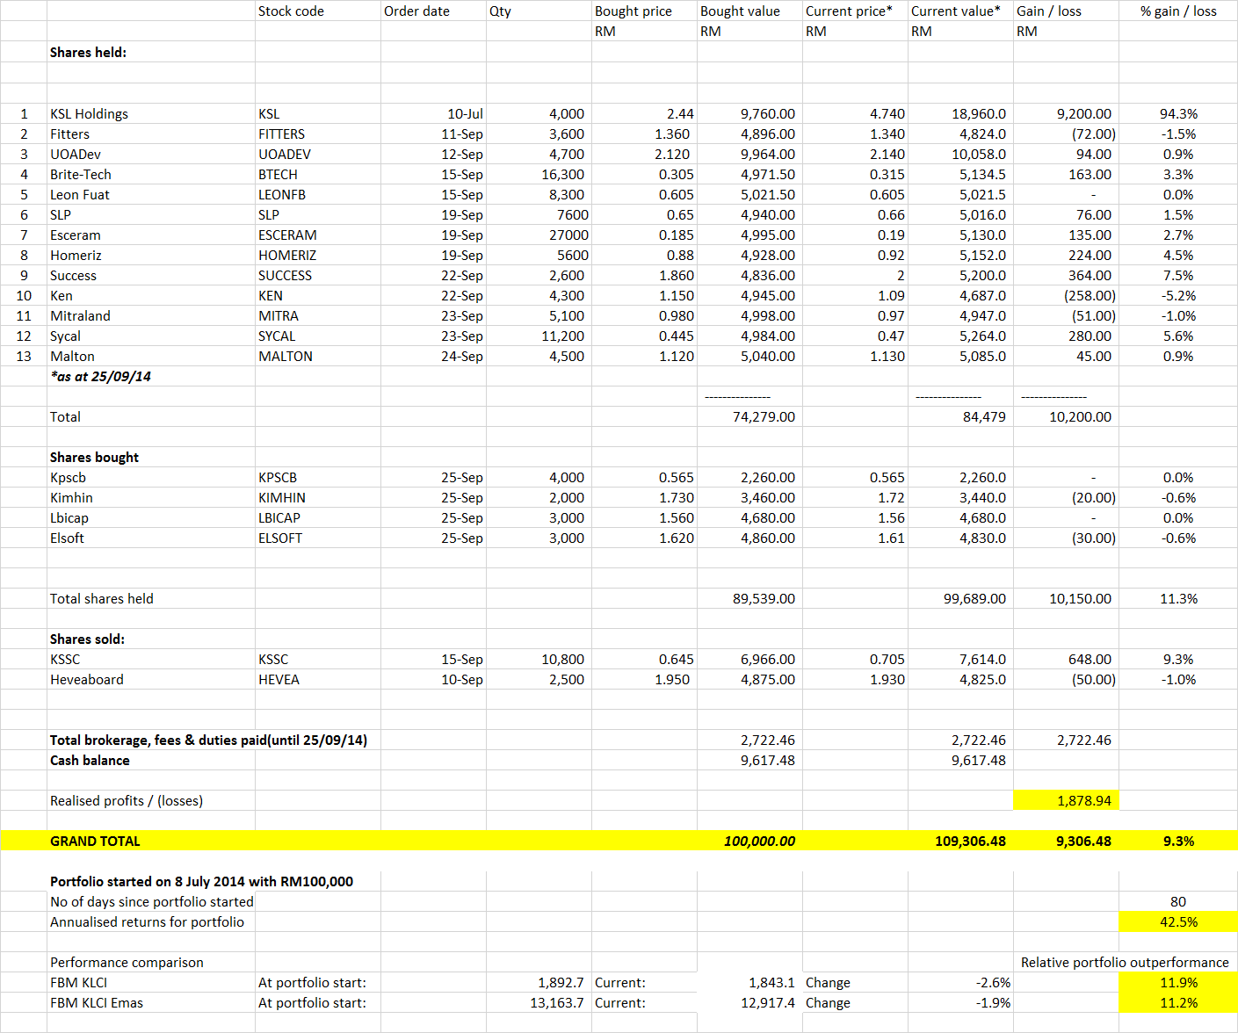Click the days count 80 cell
1238x1033 pixels.
coord(1178,902)
